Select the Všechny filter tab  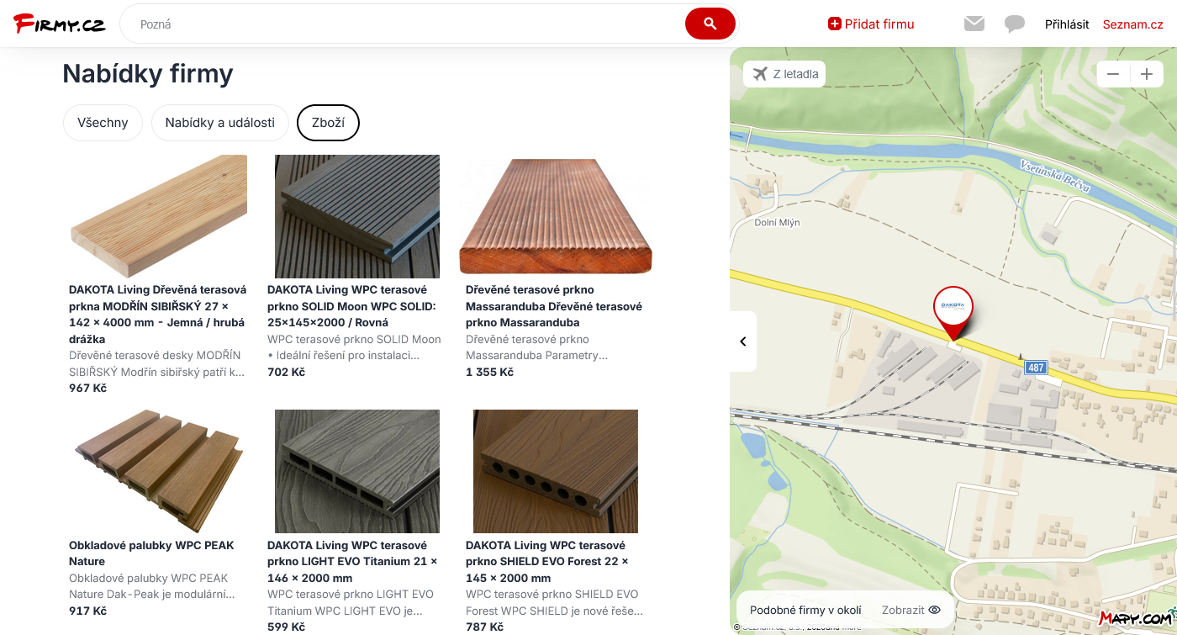click(103, 123)
